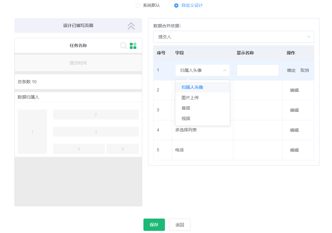Click 编辑 in the 多选择列表 row
The image size is (332, 233).
point(294,130)
